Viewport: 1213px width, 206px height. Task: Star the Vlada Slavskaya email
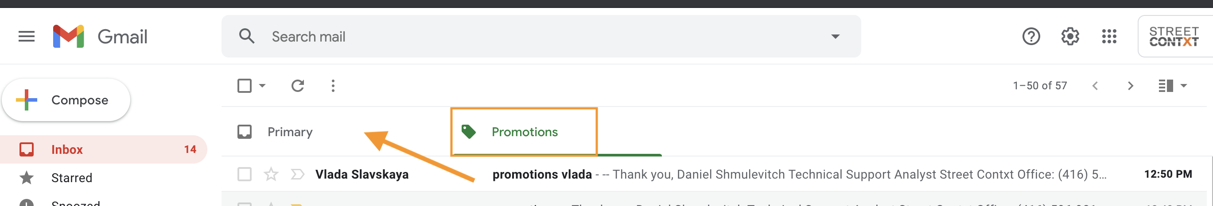[x=271, y=175]
